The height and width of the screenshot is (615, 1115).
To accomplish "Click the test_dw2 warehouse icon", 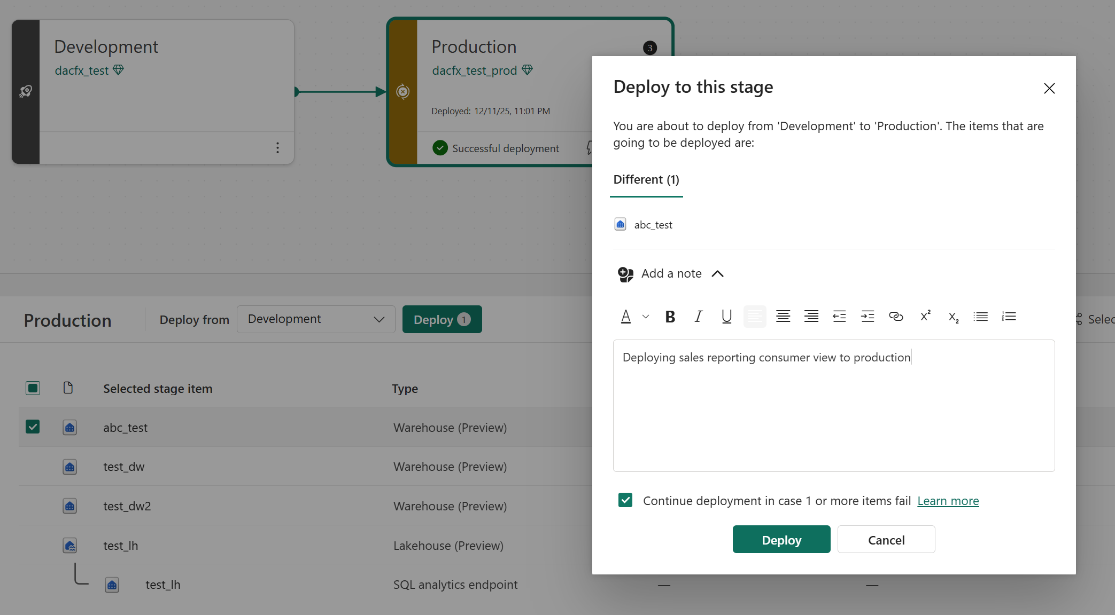I will click(x=70, y=506).
